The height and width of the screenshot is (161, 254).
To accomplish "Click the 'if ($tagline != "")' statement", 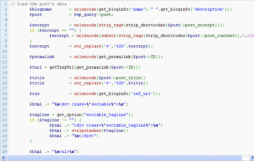I will (53, 120).
